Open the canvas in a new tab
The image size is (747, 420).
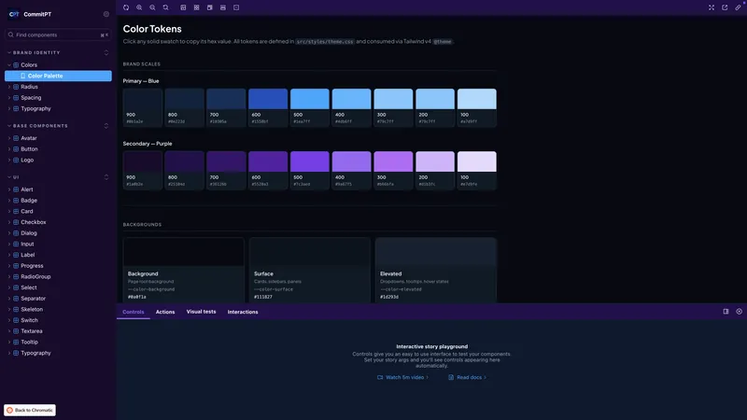pyautogui.click(x=725, y=7)
